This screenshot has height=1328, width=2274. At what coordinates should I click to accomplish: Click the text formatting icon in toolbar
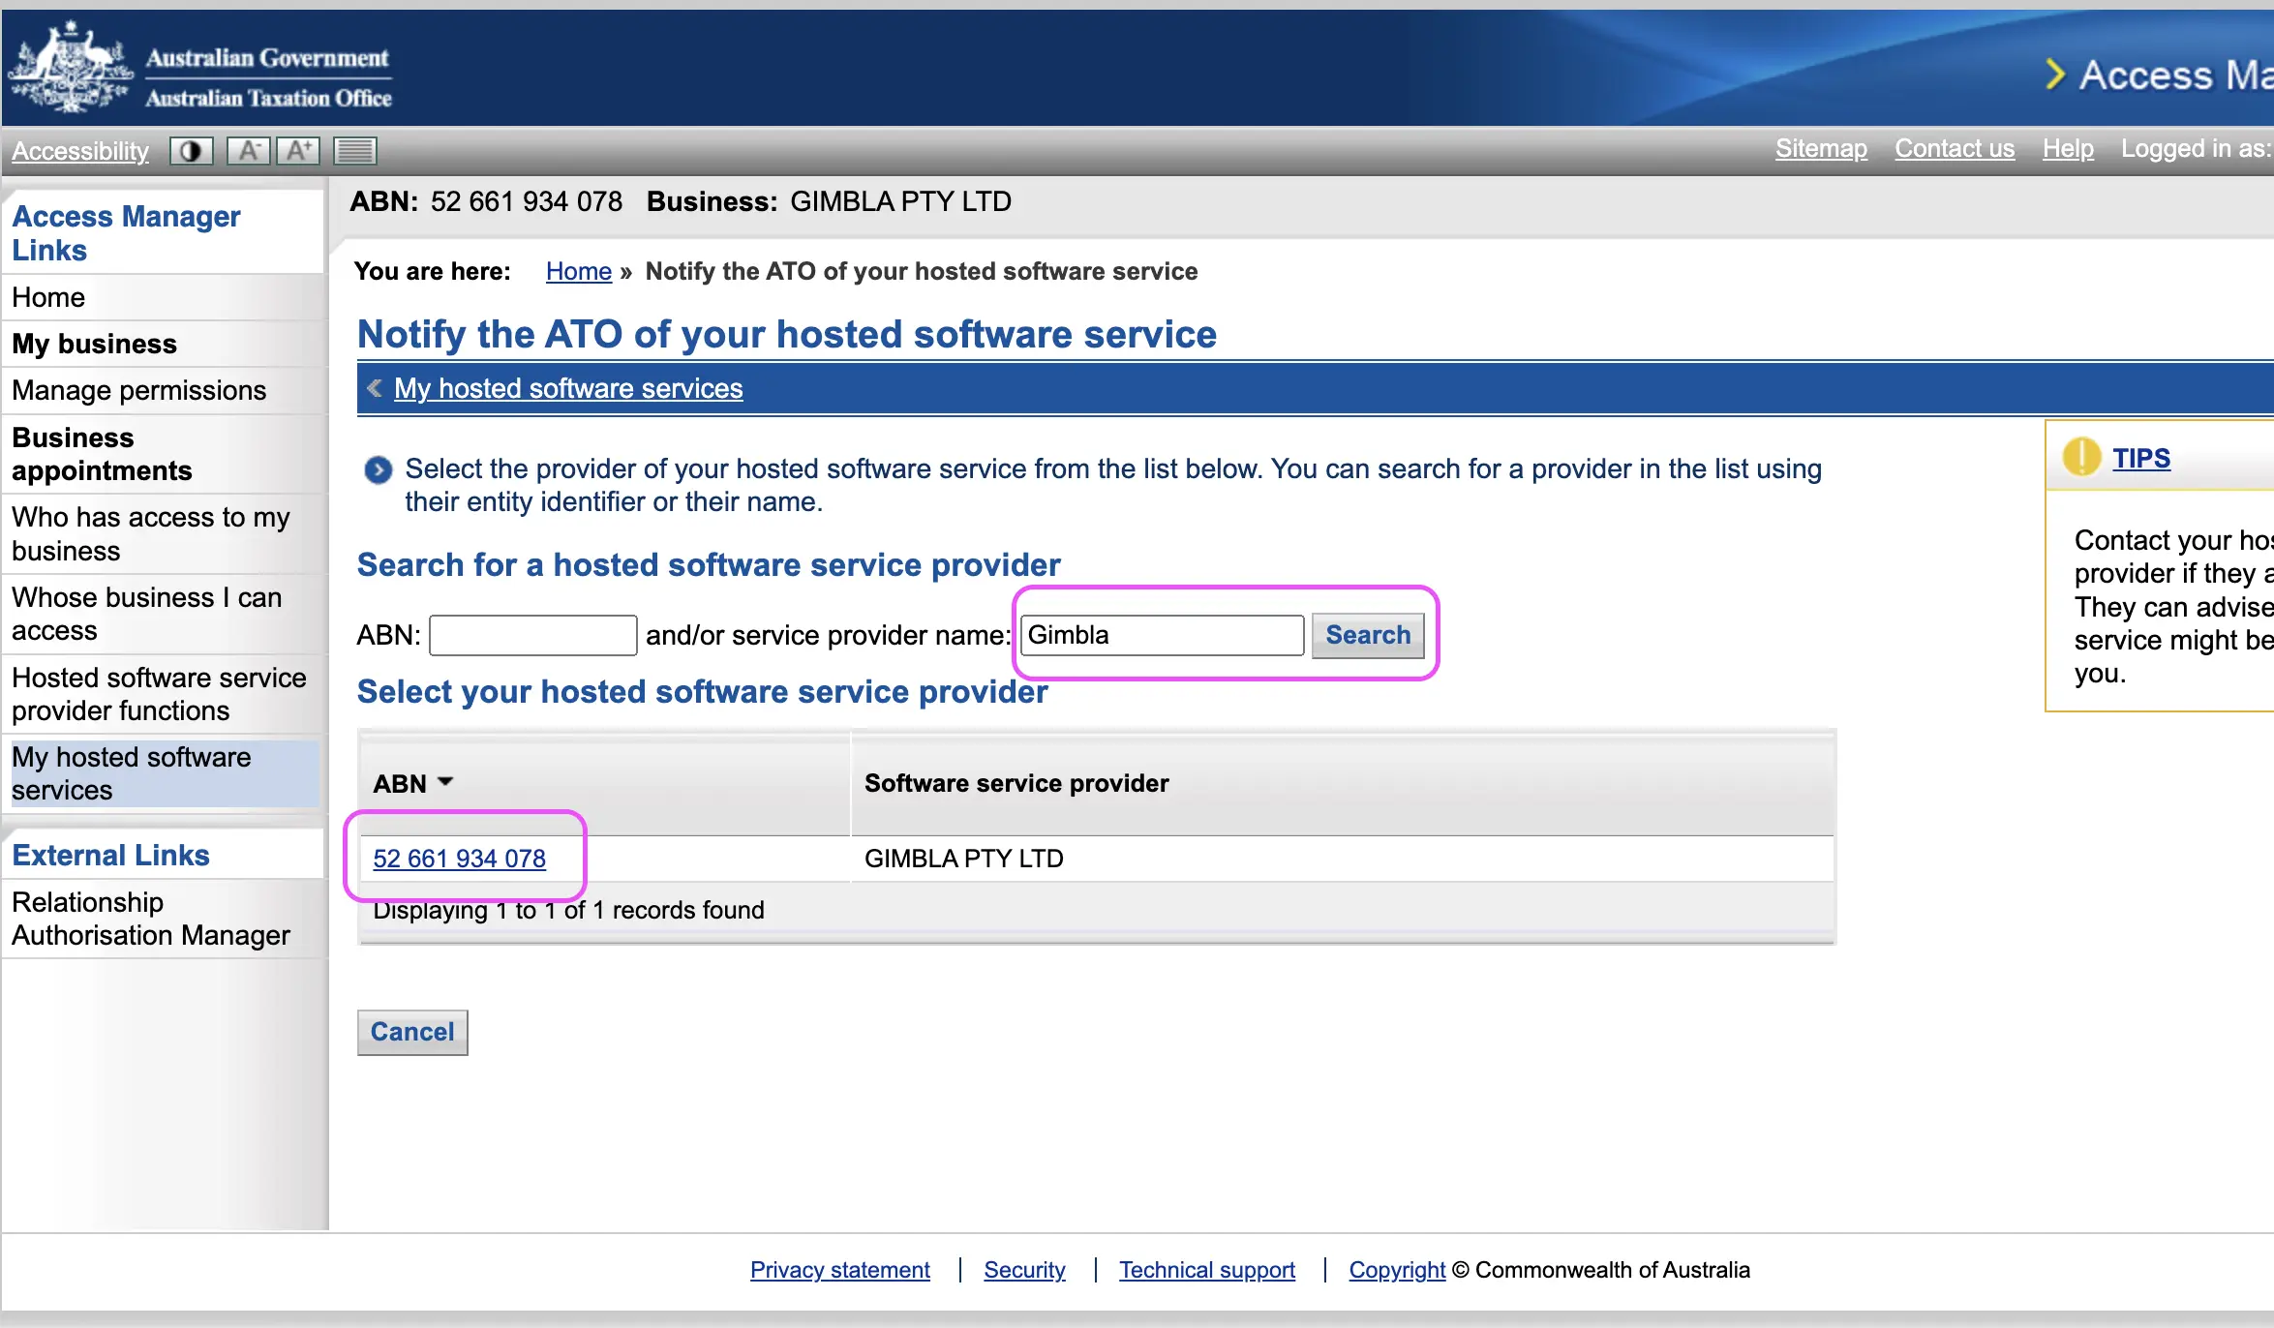[355, 150]
